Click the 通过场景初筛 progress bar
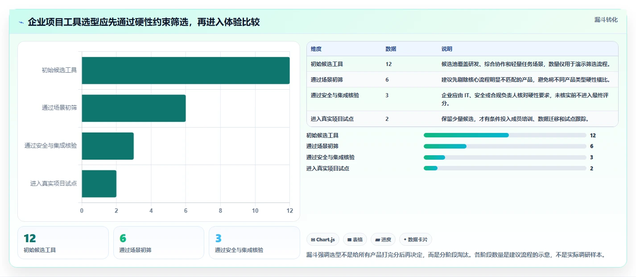Screen dimensions: 636x277 [505, 146]
